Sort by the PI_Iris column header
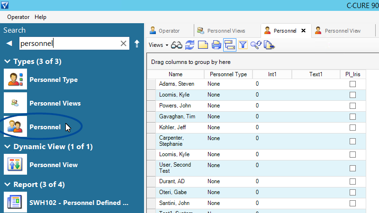379x213 pixels. (x=352, y=74)
